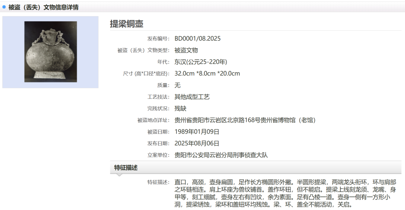405x210 pixels.
Task: Click the 质量 value 无
Action: coord(177,85)
